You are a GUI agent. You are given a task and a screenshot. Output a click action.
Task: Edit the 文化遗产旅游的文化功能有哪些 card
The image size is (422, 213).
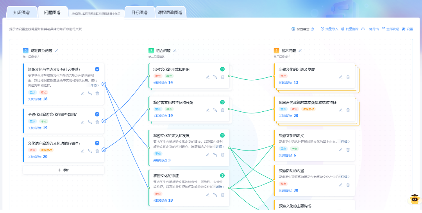[82, 151]
